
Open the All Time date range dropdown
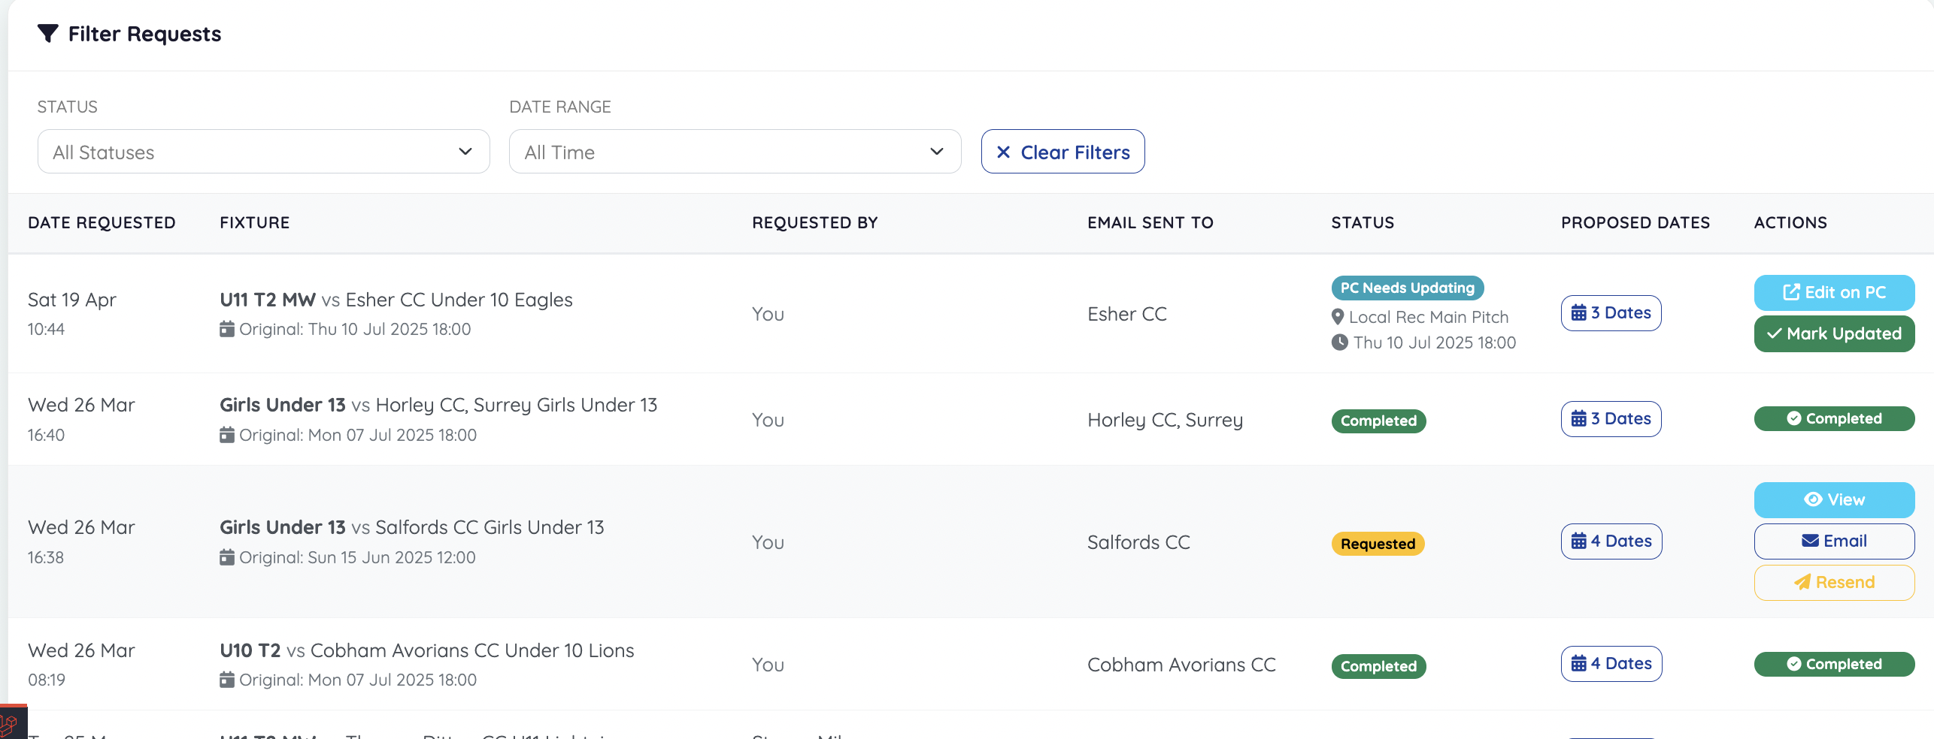coord(734,151)
